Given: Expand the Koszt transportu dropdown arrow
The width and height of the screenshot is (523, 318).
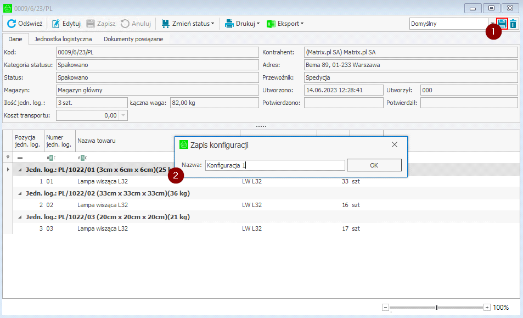Looking at the screenshot, I should [123, 115].
